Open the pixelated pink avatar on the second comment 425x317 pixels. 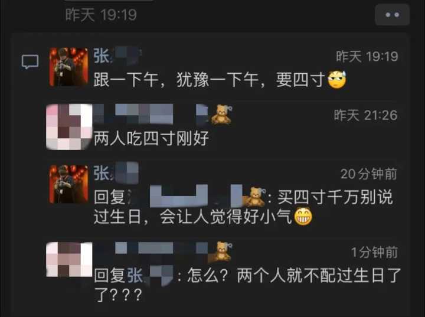pos(69,127)
